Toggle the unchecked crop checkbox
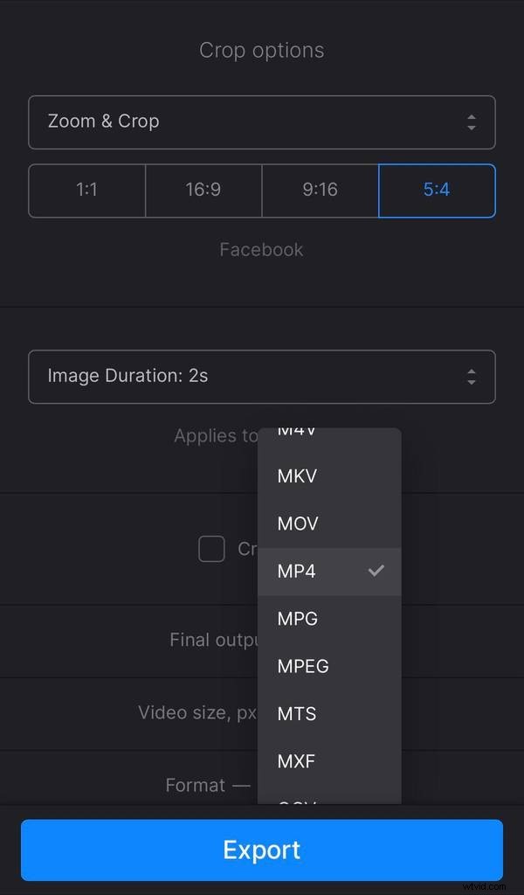The height and width of the screenshot is (895, 524). click(211, 549)
